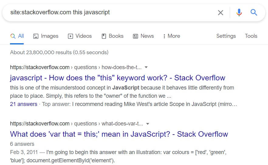The width and height of the screenshot is (268, 165).
Task: Expand the arrow beside what-does-var-t... URL
Action: (x=148, y=124)
